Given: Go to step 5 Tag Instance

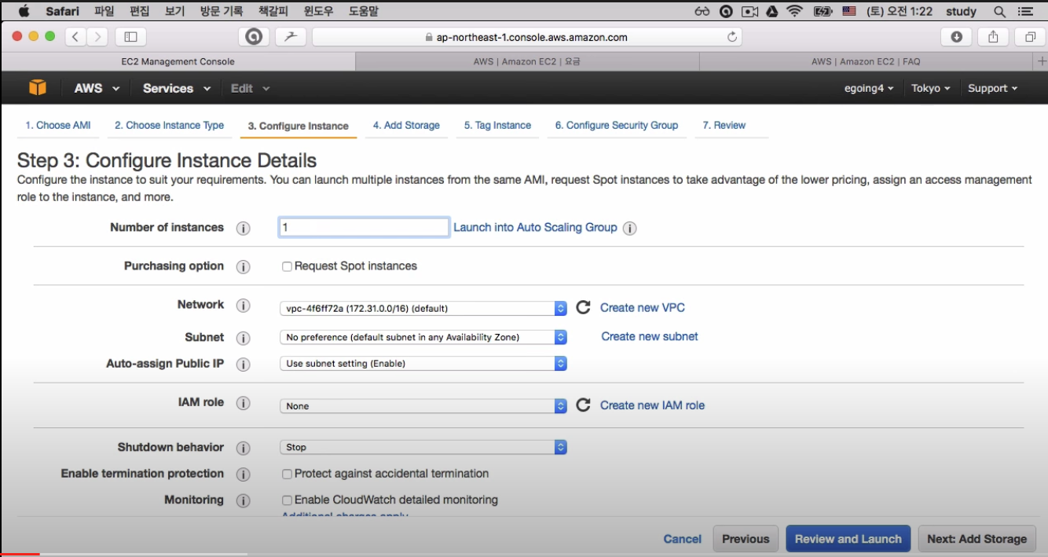Looking at the screenshot, I should (x=497, y=126).
